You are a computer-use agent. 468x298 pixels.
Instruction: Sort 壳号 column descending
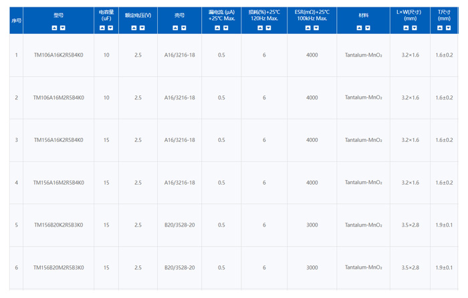coord(184,28)
